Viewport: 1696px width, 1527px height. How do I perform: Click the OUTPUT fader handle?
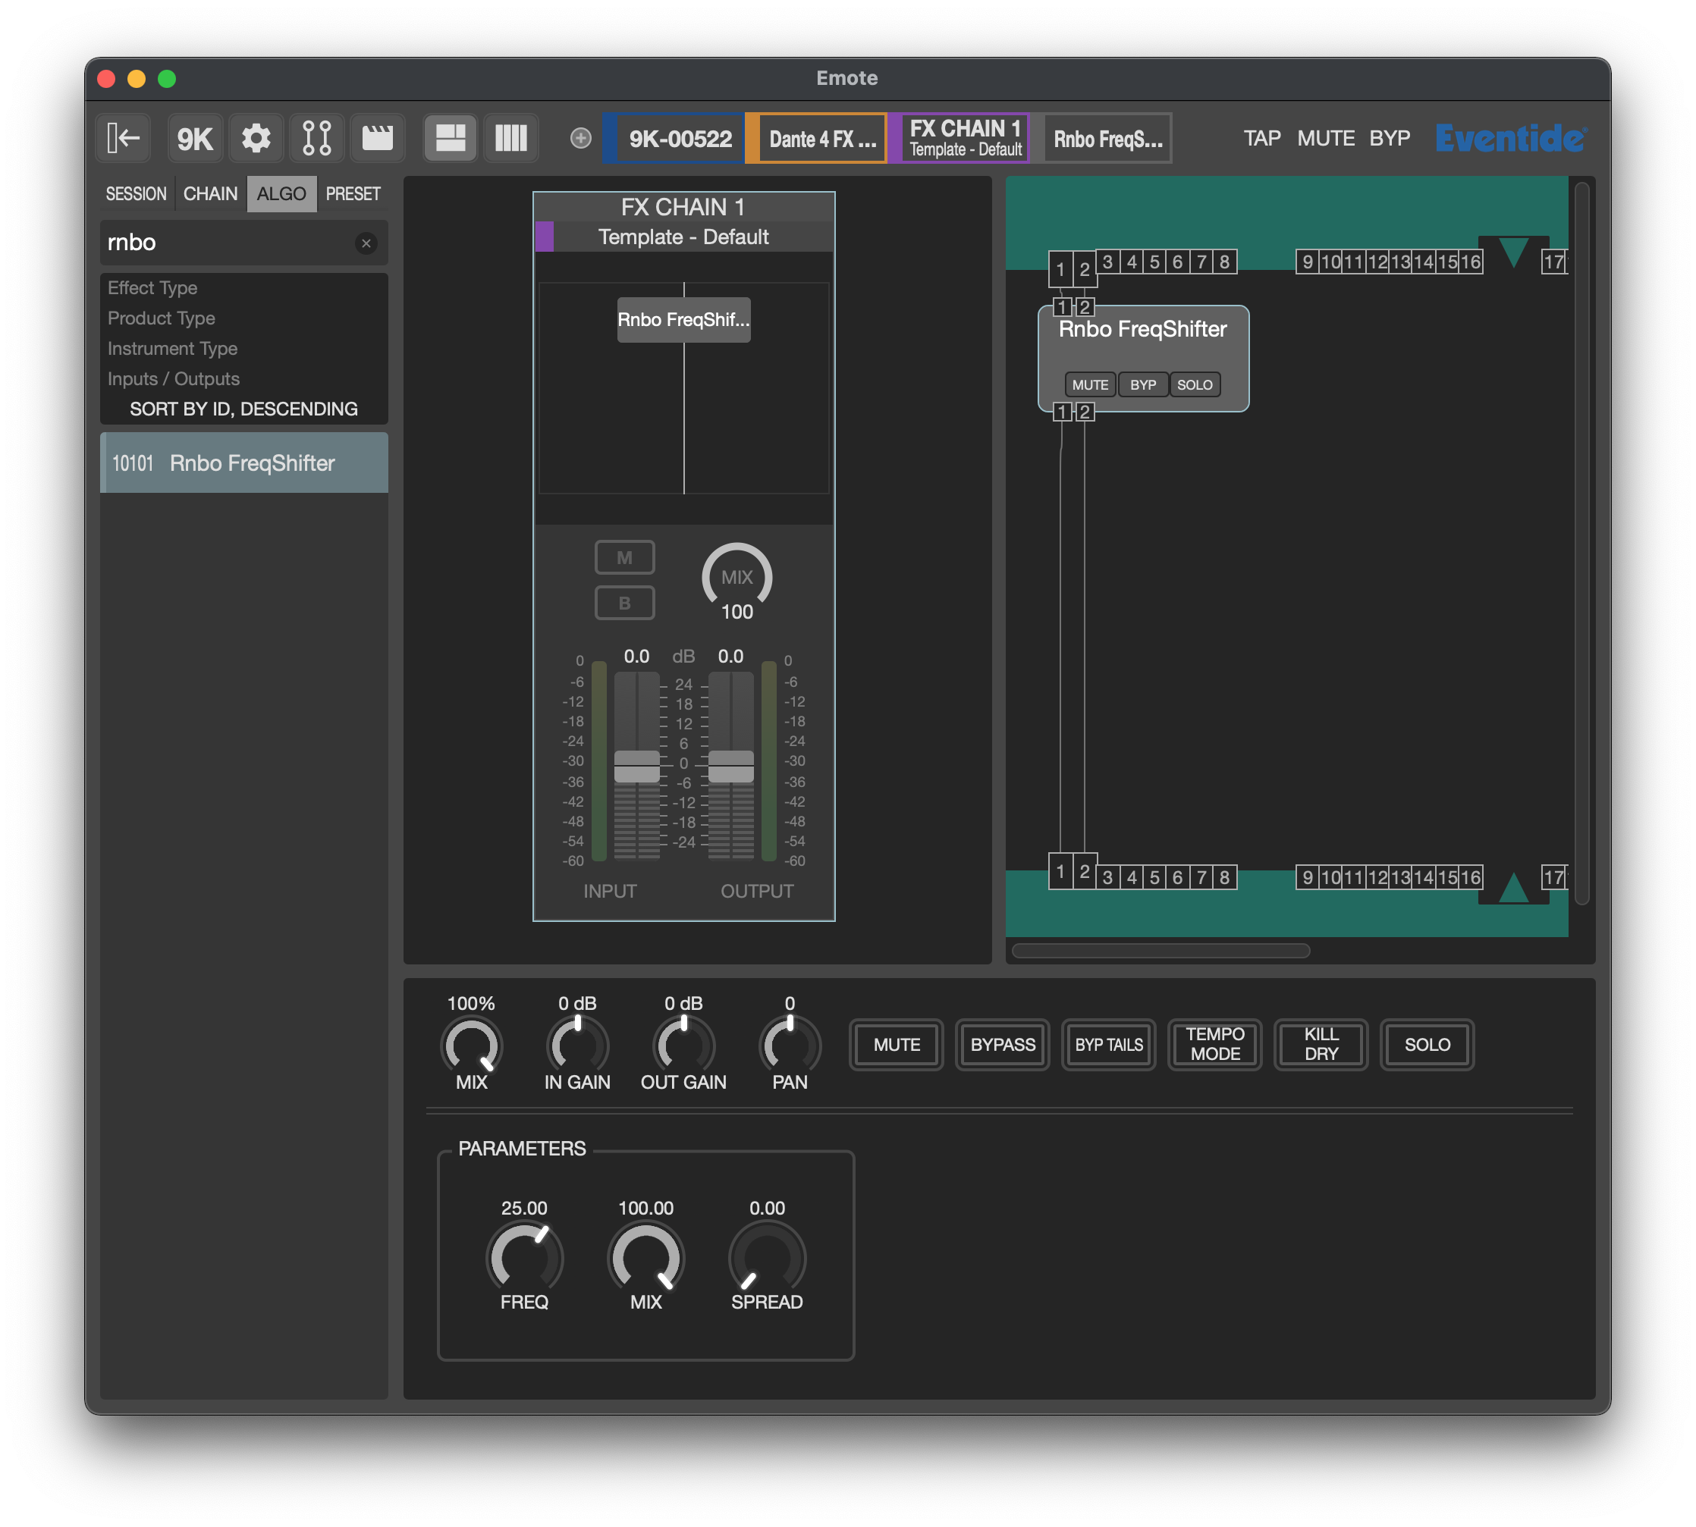(730, 766)
